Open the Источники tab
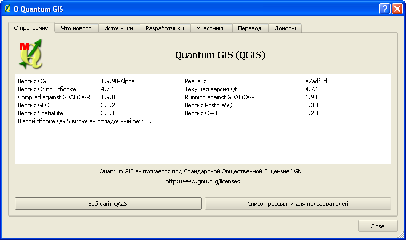Image resolution: width=406 pixels, height=240 pixels. [118, 28]
